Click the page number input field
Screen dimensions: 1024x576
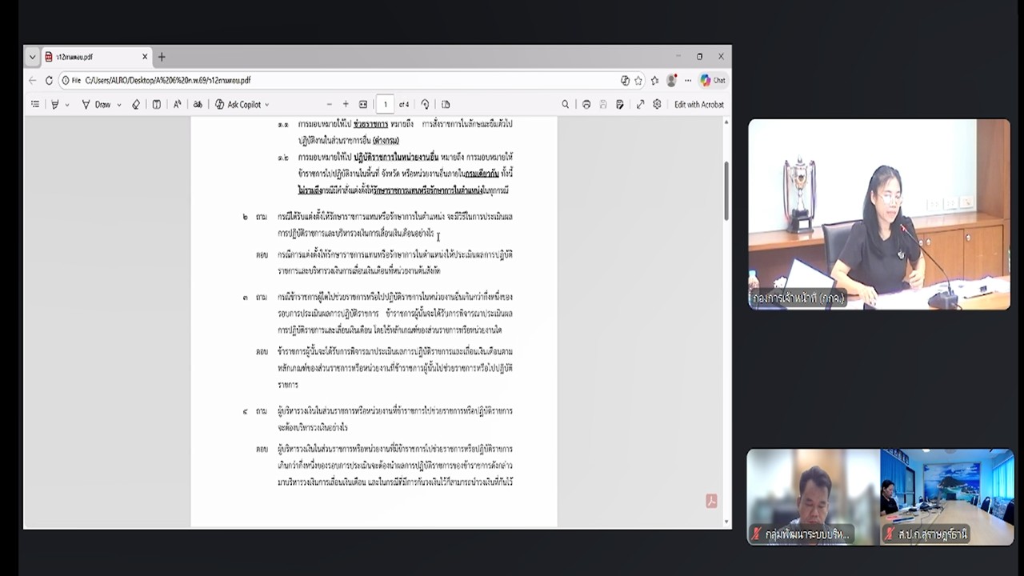point(385,104)
